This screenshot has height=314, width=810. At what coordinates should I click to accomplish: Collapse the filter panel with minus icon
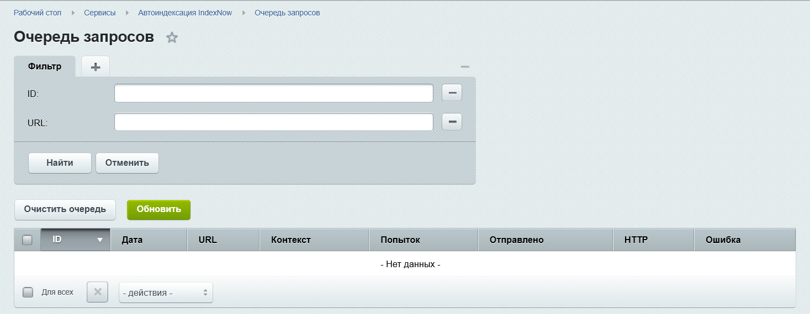(465, 67)
